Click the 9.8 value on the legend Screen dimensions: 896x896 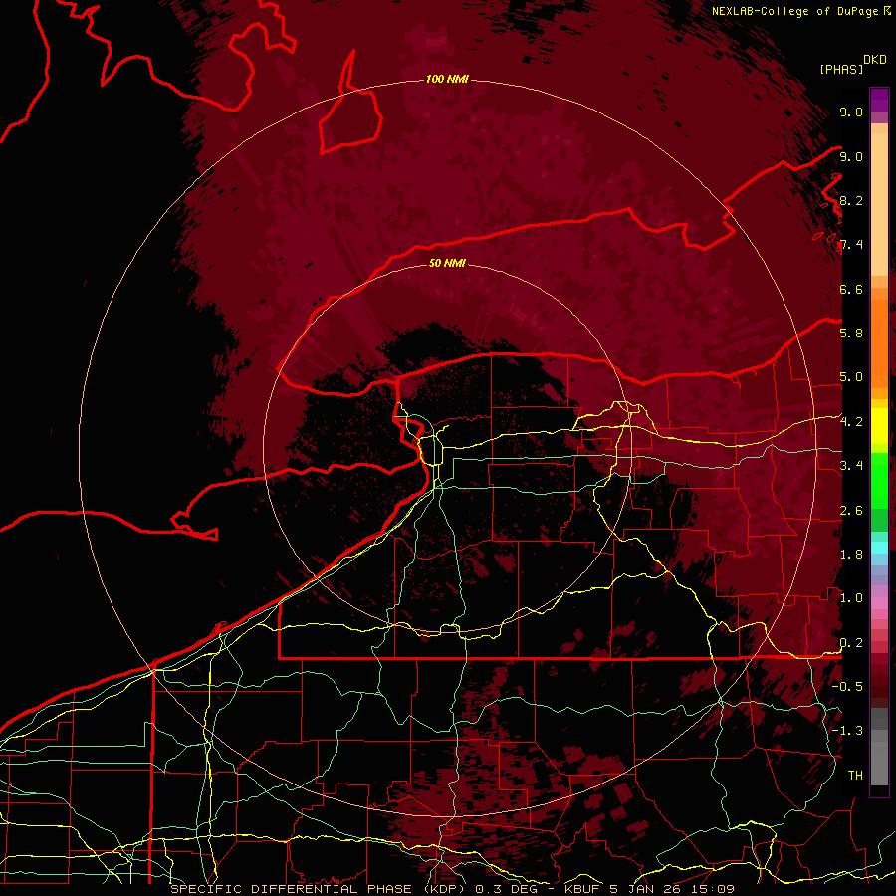(851, 112)
